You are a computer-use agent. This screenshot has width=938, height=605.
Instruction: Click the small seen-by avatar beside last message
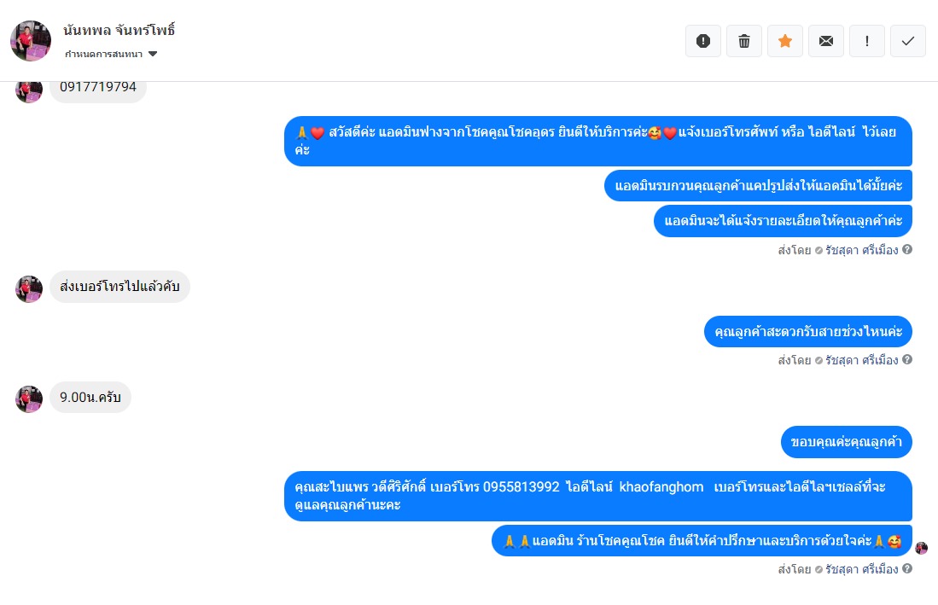[921, 547]
